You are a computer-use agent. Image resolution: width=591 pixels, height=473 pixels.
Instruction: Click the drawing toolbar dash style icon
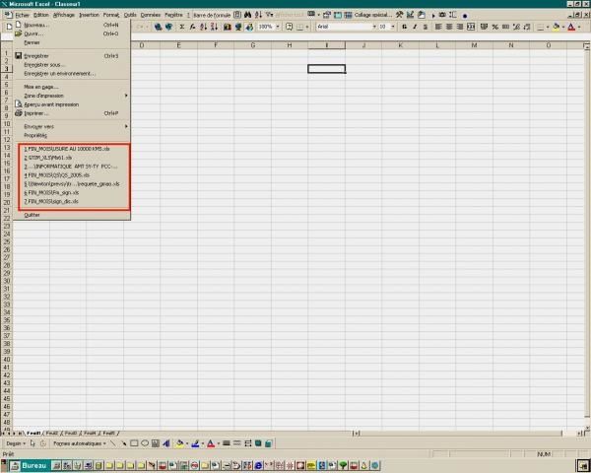pos(236,443)
